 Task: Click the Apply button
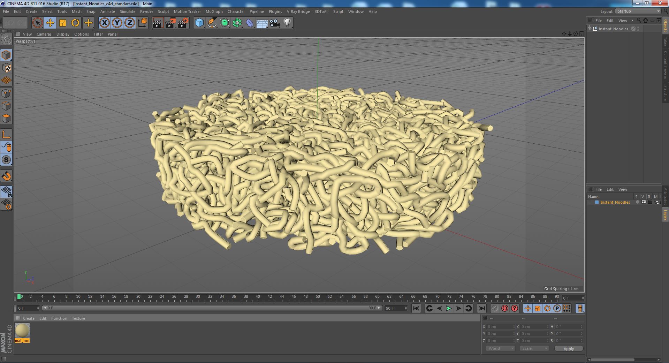[569, 348]
